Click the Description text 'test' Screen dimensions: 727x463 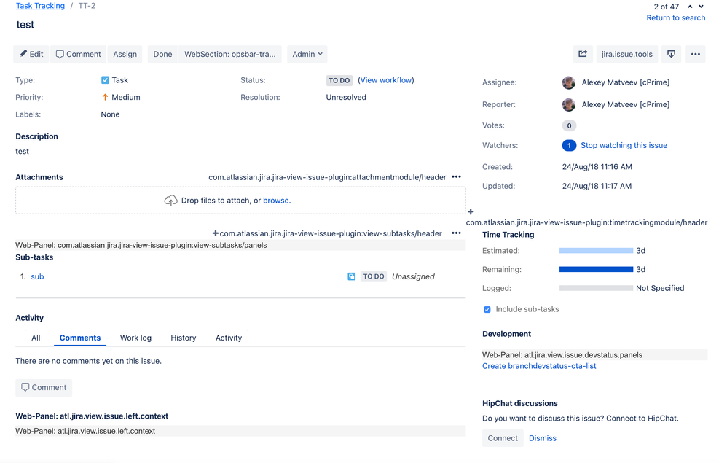click(x=22, y=151)
